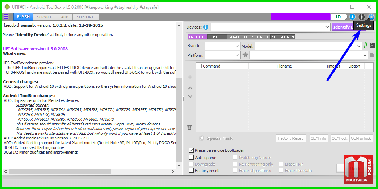Click log scroll left arrow
The height and width of the screenshot is (189, 378).
pos(5,171)
